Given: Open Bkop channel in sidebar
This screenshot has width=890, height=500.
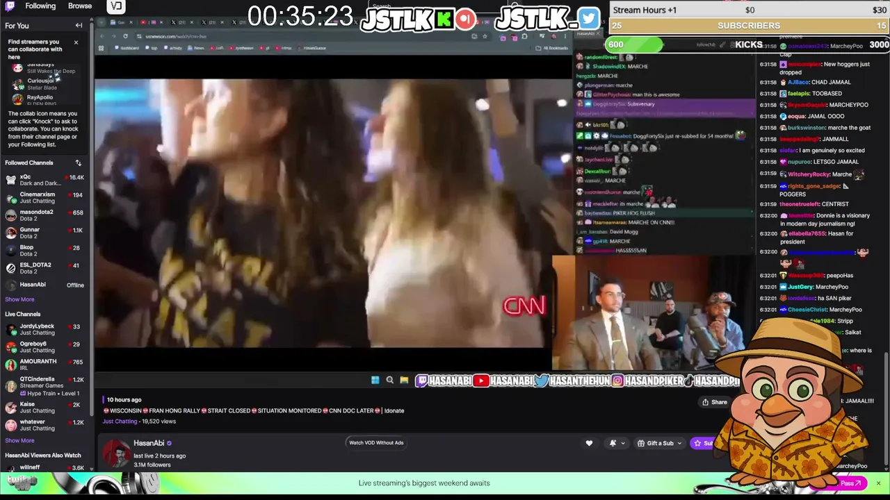Looking at the screenshot, I should [44, 251].
